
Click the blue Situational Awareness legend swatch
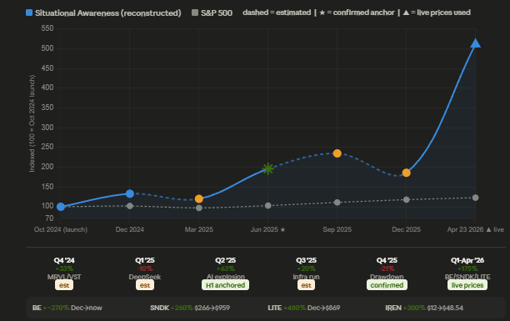[x=29, y=13]
